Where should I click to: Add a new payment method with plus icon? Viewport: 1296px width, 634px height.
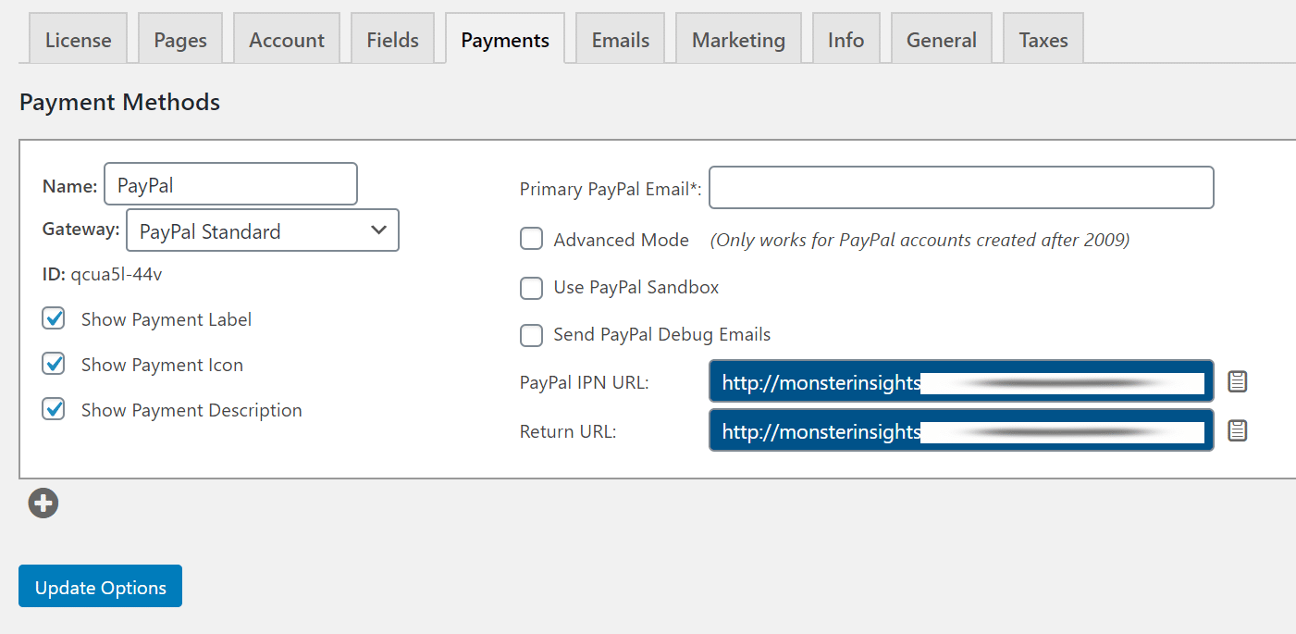point(43,503)
